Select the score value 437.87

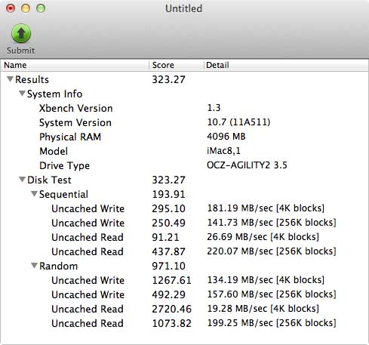[x=168, y=251]
